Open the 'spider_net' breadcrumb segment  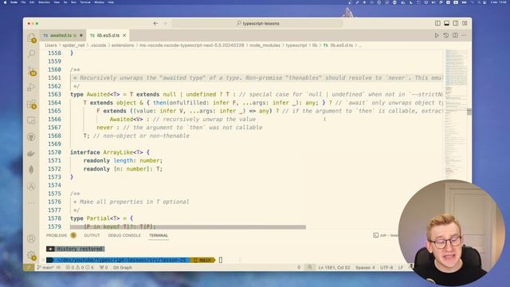(73, 45)
